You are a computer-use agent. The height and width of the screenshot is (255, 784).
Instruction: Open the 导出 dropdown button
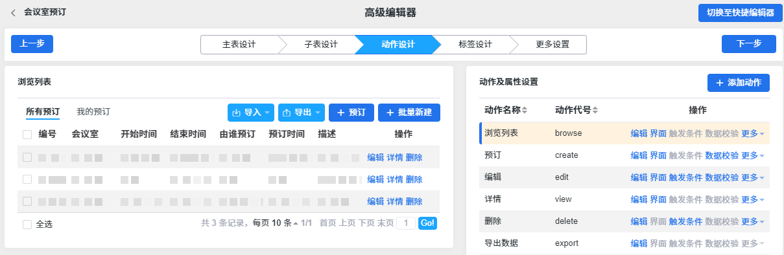(302, 112)
